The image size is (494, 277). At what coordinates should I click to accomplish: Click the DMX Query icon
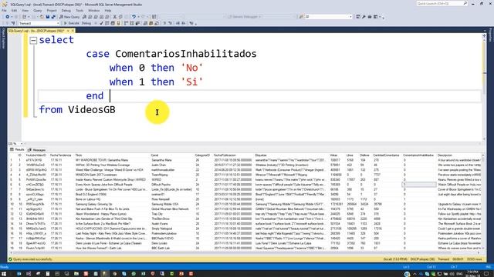click(96, 17)
